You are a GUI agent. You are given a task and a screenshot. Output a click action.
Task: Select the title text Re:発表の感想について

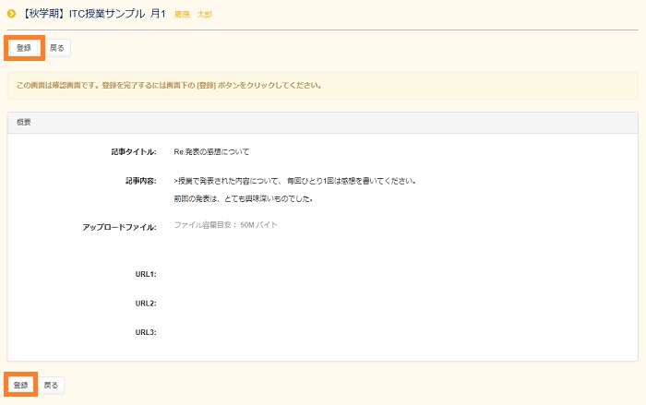pyautogui.click(x=211, y=151)
